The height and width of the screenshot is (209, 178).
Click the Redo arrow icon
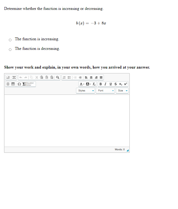[x=26, y=77]
